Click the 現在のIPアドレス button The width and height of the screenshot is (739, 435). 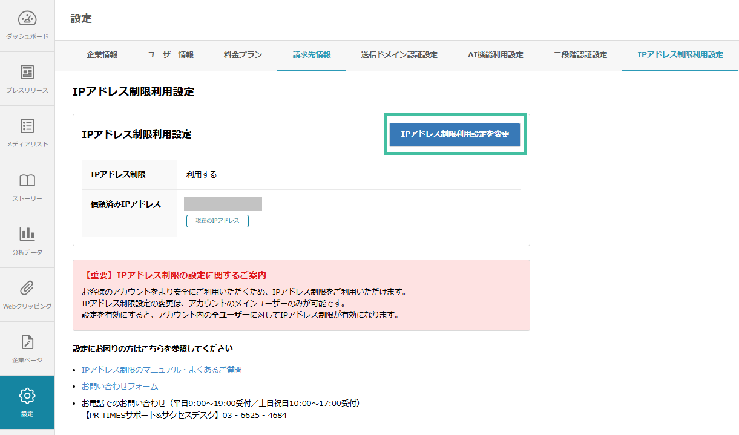coord(217,221)
